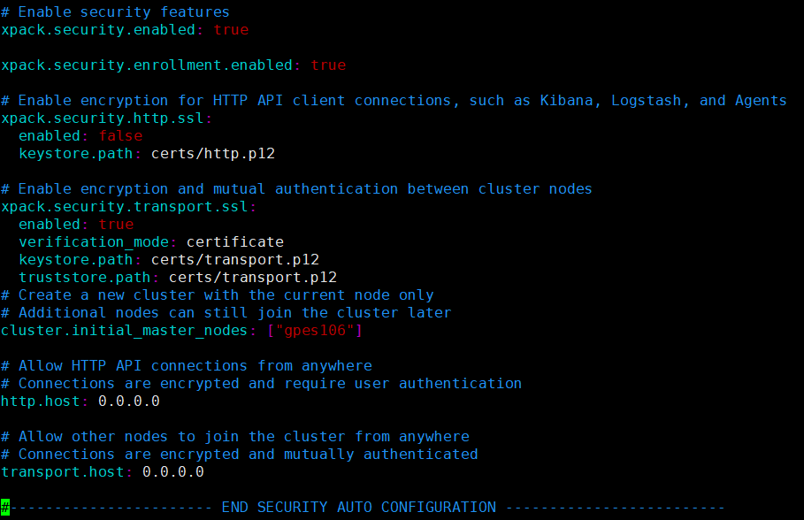The width and height of the screenshot is (804, 520).
Task: Click the HTTP API client connections comment line
Action: [x=394, y=101]
